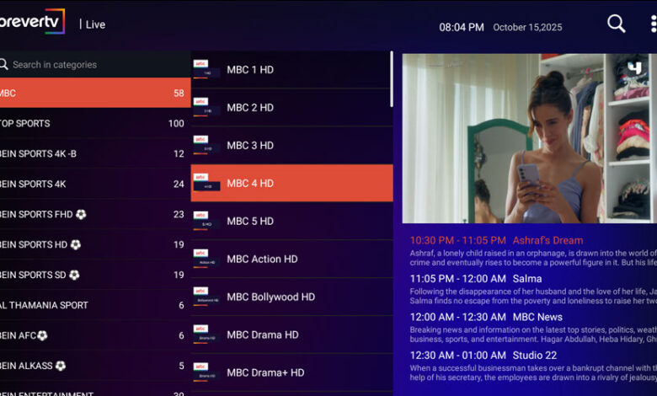Viewport: 657px width, 396px height.
Task: Select the BEIN SPORTS 4K category
Action: pyautogui.click(x=93, y=185)
